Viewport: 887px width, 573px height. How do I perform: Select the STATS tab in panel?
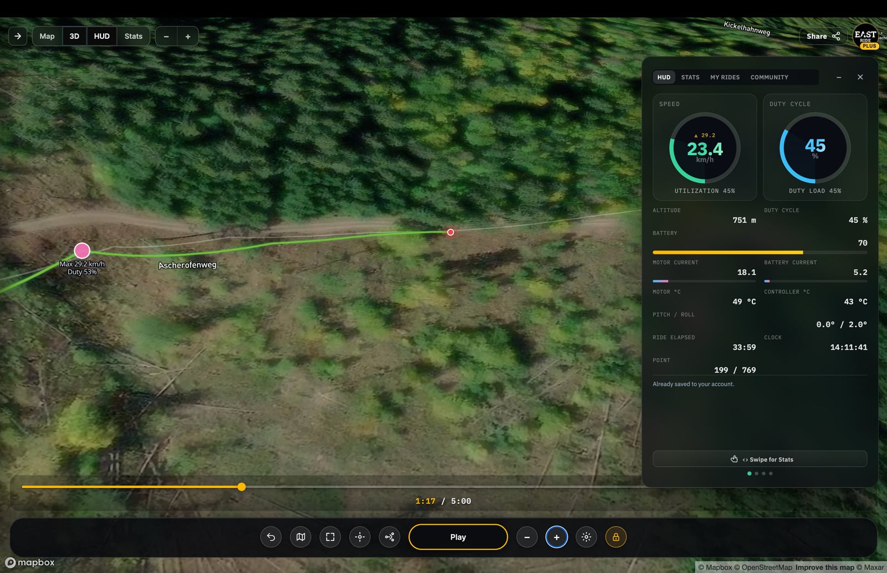690,77
